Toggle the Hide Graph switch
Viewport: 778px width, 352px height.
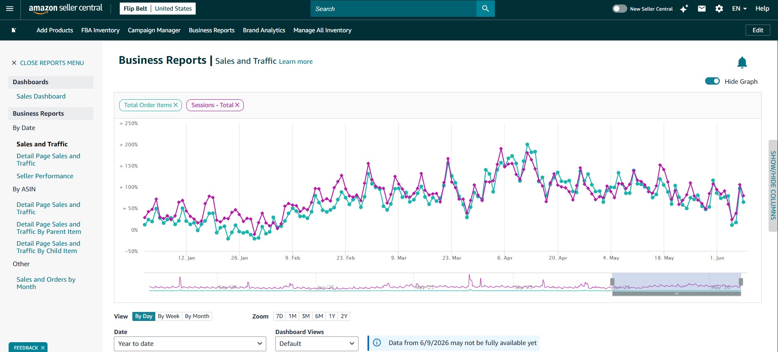pyautogui.click(x=712, y=81)
